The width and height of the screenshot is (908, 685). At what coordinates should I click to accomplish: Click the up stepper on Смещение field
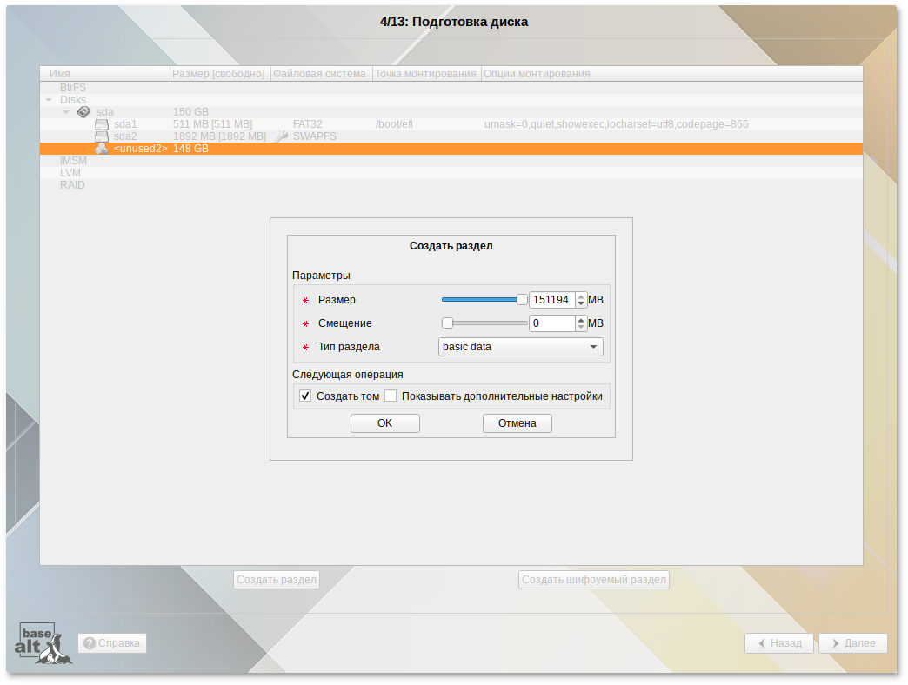(580, 319)
